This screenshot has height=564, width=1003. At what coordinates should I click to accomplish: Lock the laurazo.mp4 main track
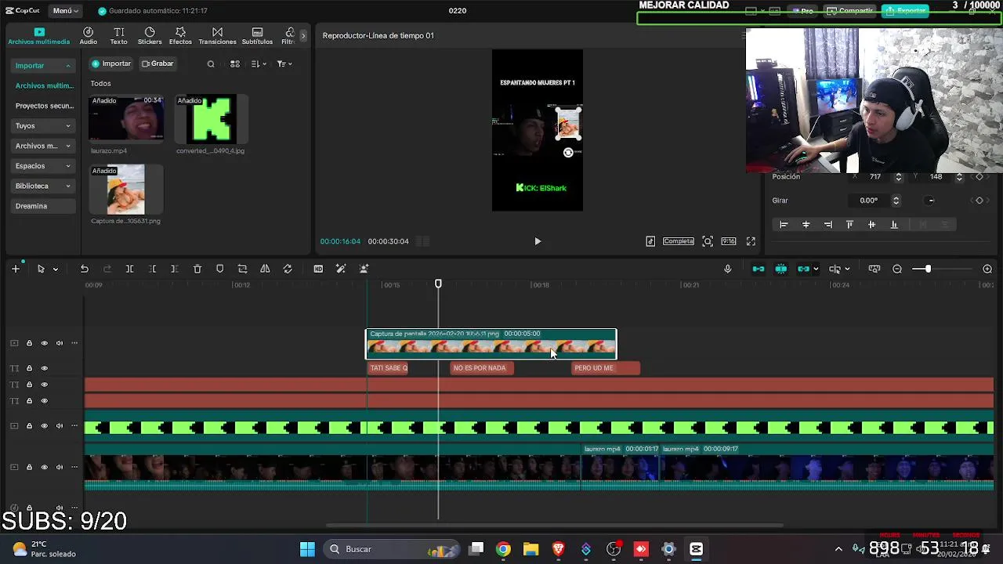click(x=29, y=467)
